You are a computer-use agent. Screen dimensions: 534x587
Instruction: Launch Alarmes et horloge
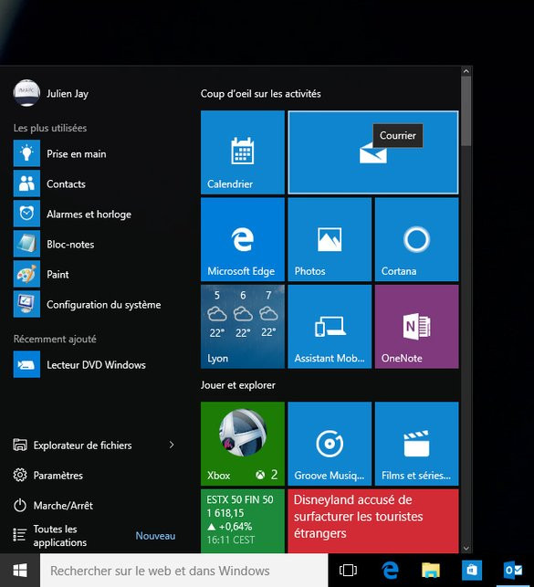pyautogui.click(x=93, y=214)
